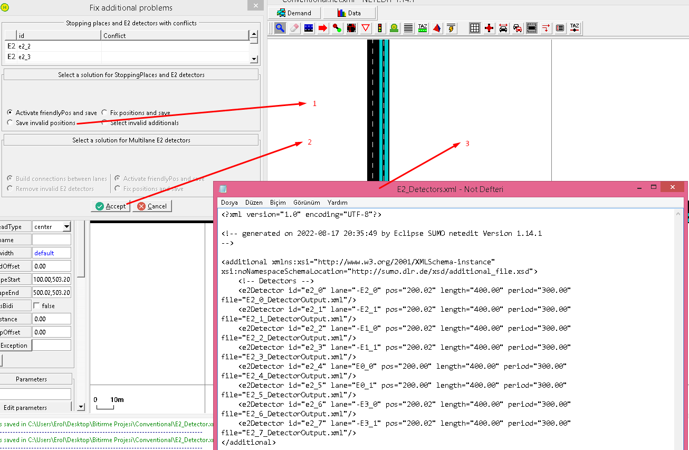Toggle show connections red arrows icon
Image resolution: width=689 pixels, height=450 pixels.
pos(546,28)
